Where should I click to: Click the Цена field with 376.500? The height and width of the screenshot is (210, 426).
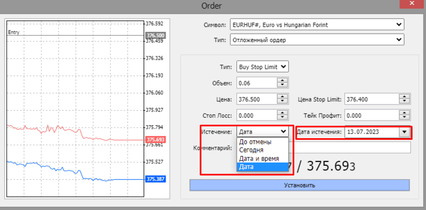click(257, 99)
